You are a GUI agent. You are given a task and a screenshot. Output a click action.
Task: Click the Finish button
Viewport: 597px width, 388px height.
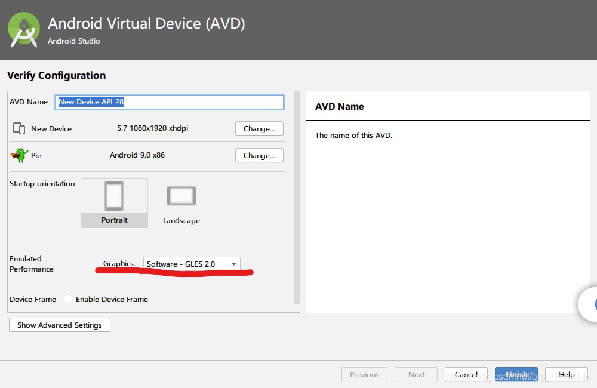[516, 374]
